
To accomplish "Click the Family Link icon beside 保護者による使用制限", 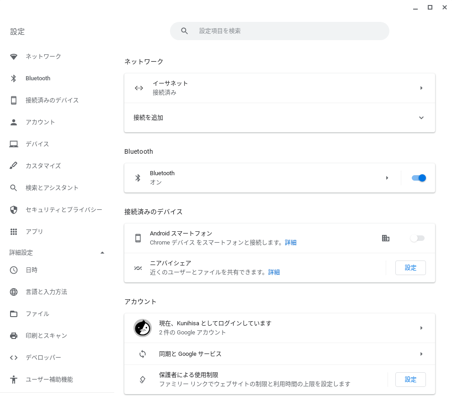I will pyautogui.click(x=143, y=380).
